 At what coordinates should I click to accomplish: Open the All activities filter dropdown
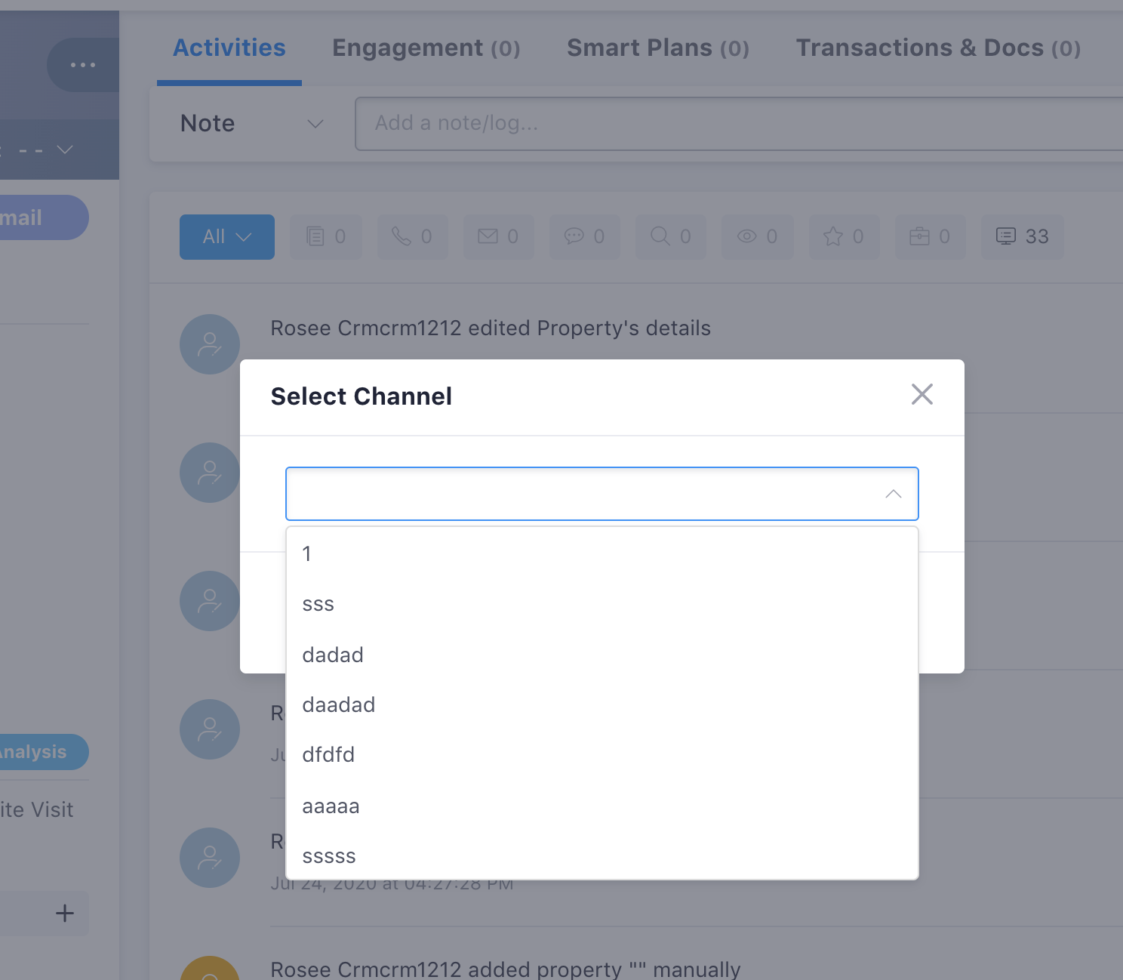pyautogui.click(x=226, y=237)
